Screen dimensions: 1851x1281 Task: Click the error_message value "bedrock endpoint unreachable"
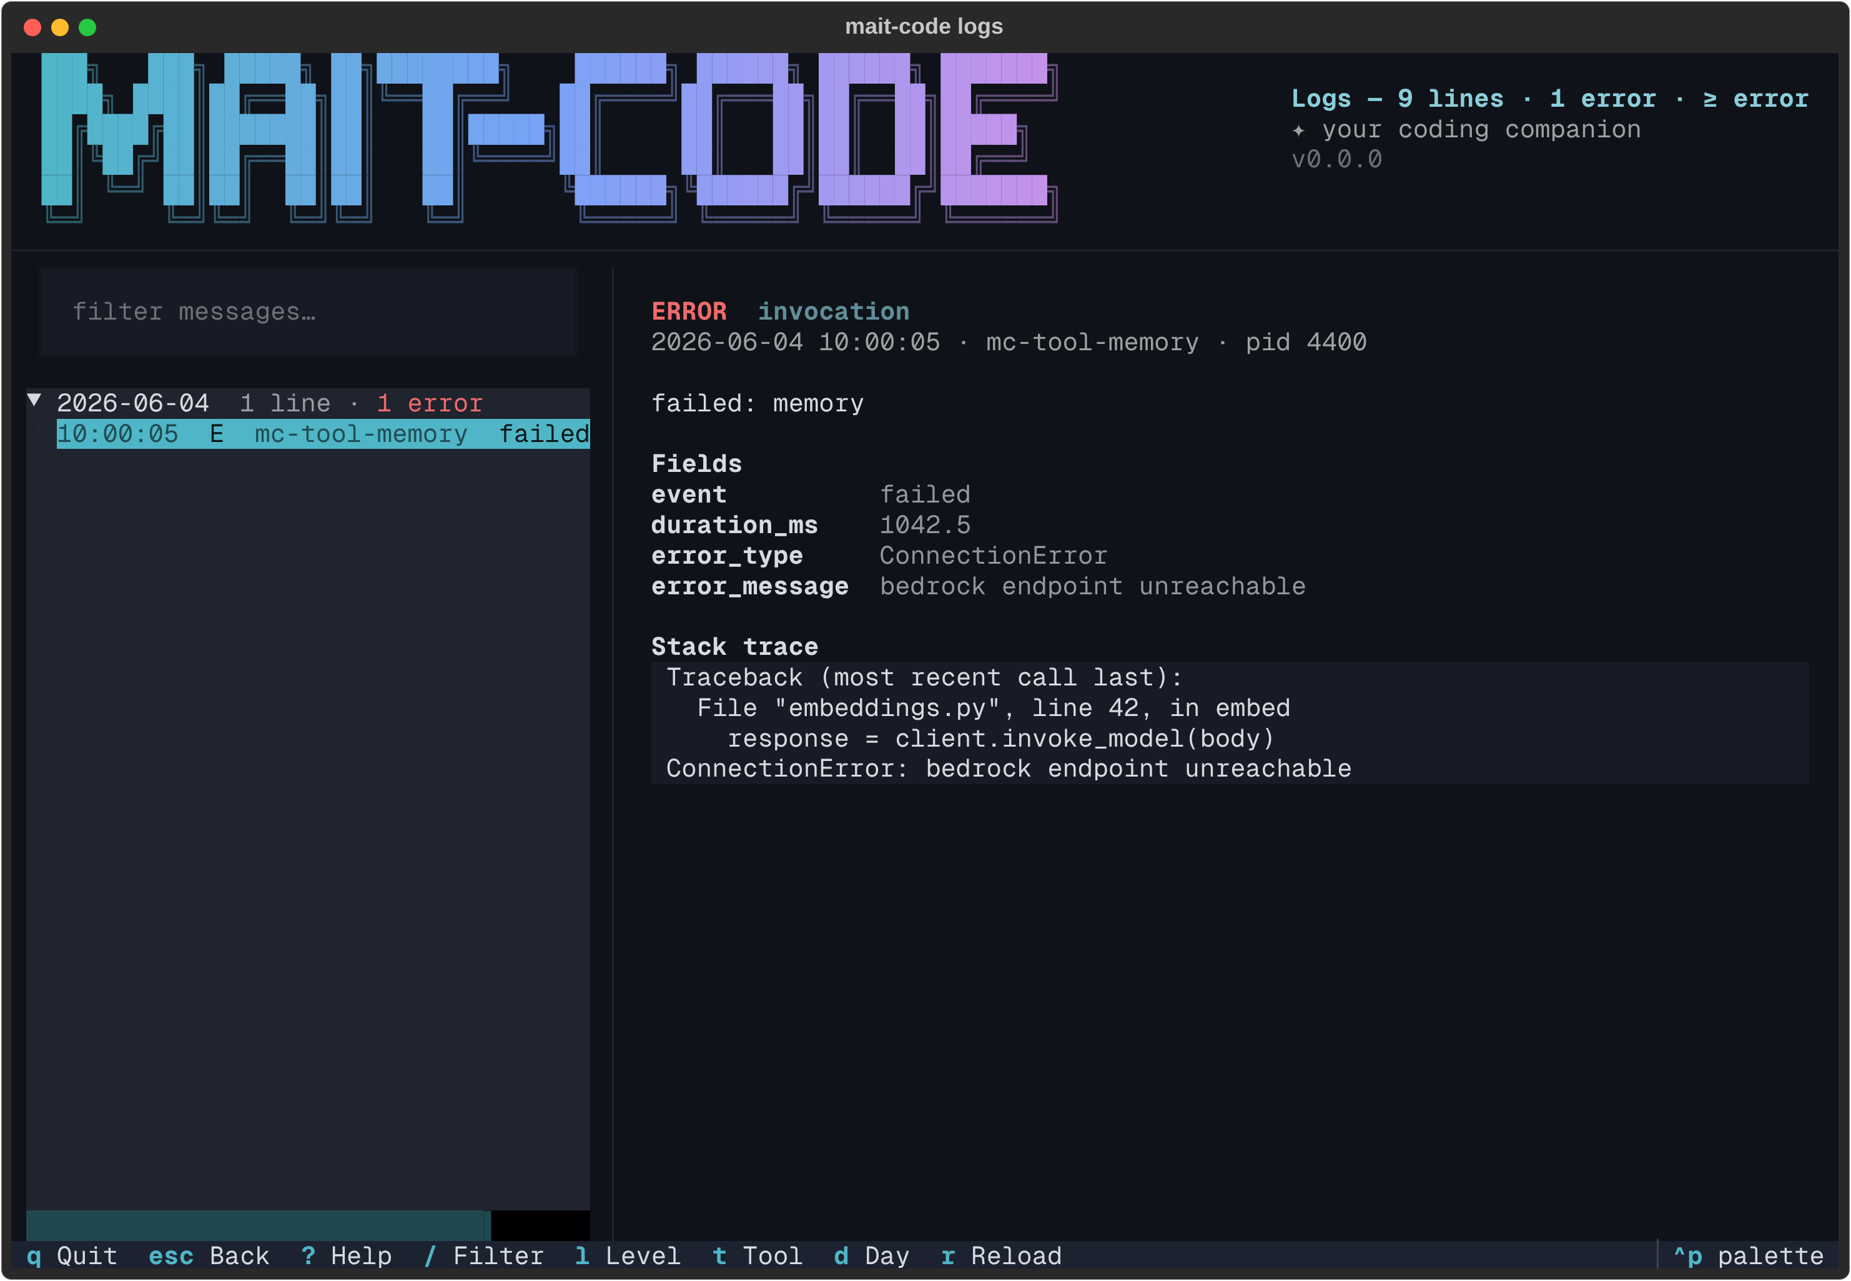(1092, 587)
